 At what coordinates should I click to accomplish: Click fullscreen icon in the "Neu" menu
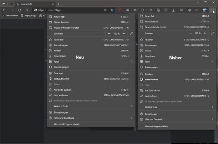pyautogui.click(x=131, y=34)
